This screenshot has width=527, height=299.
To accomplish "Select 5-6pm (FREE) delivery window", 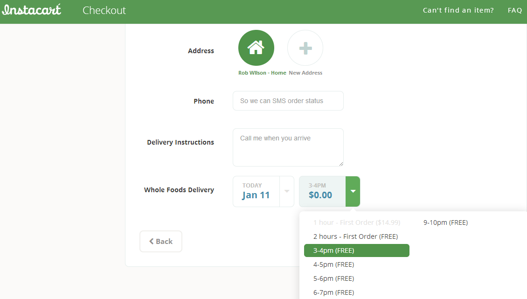I will click(x=333, y=278).
